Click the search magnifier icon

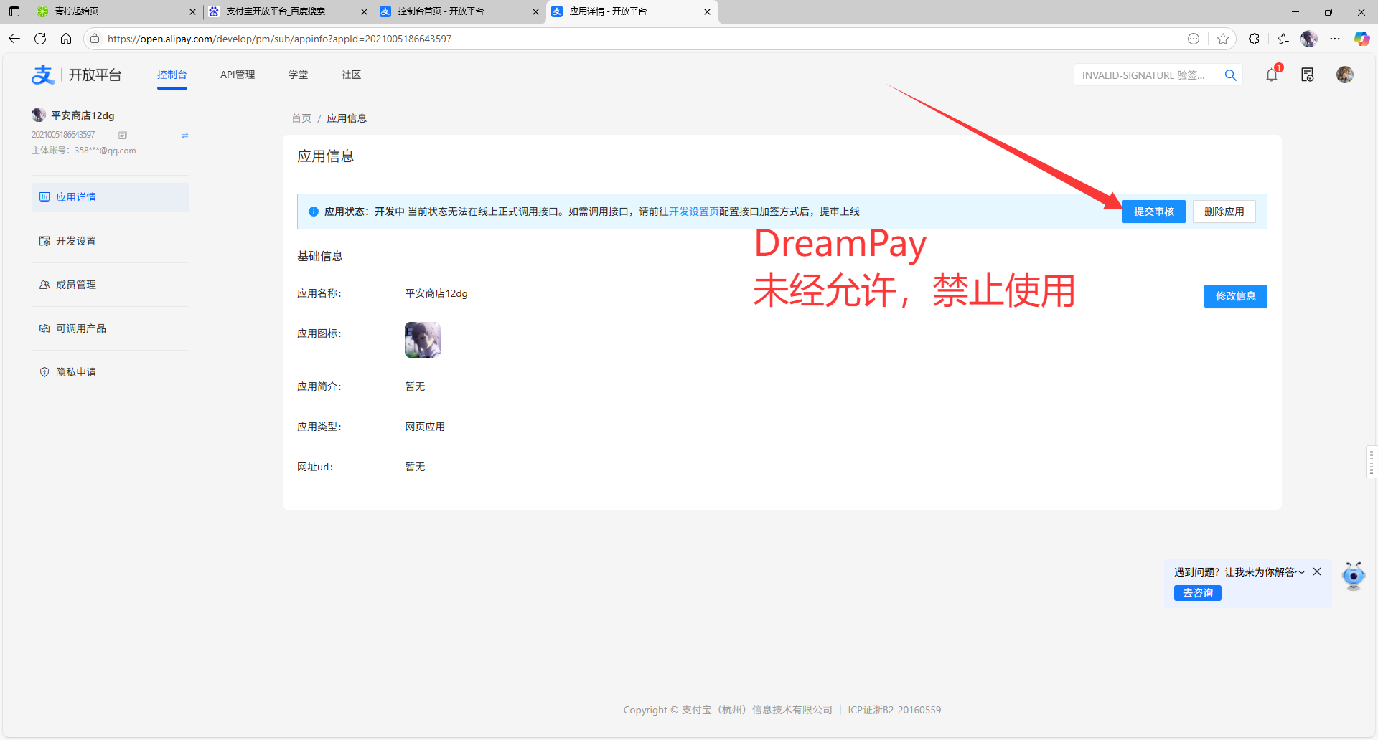point(1230,75)
